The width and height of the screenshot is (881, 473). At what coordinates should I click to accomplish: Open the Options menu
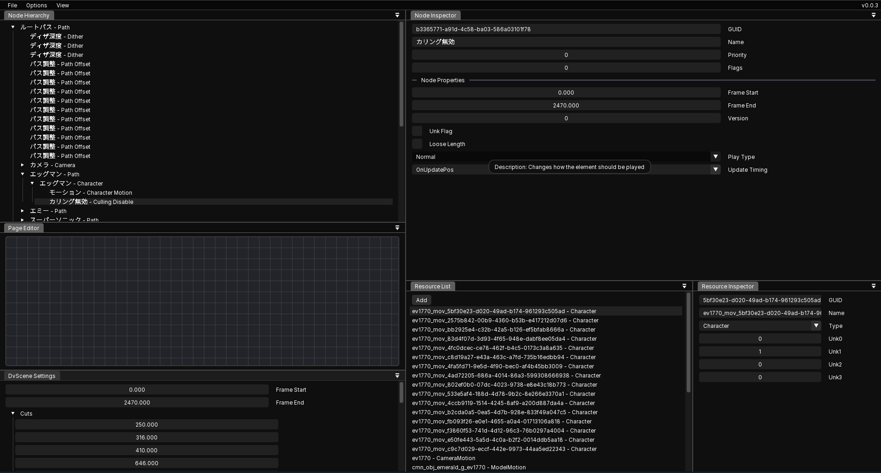(x=36, y=5)
